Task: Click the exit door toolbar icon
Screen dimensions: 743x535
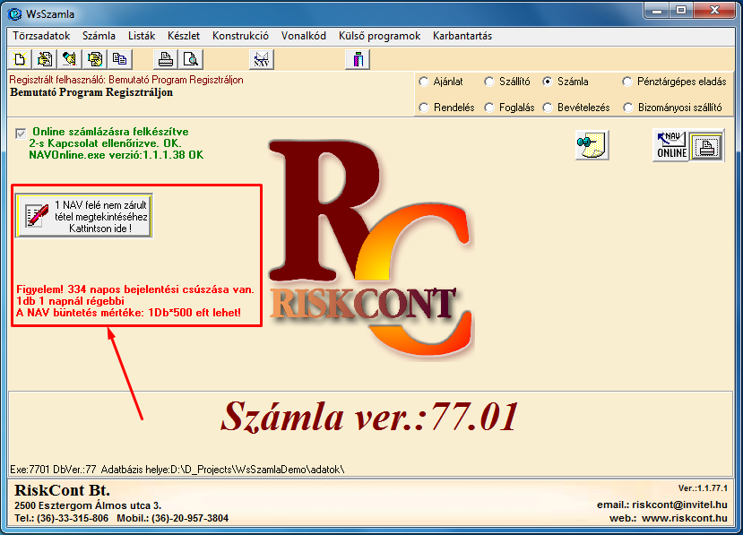Action: tap(357, 60)
